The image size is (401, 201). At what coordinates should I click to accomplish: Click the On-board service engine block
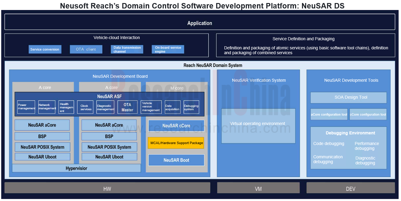pyautogui.click(x=168, y=49)
